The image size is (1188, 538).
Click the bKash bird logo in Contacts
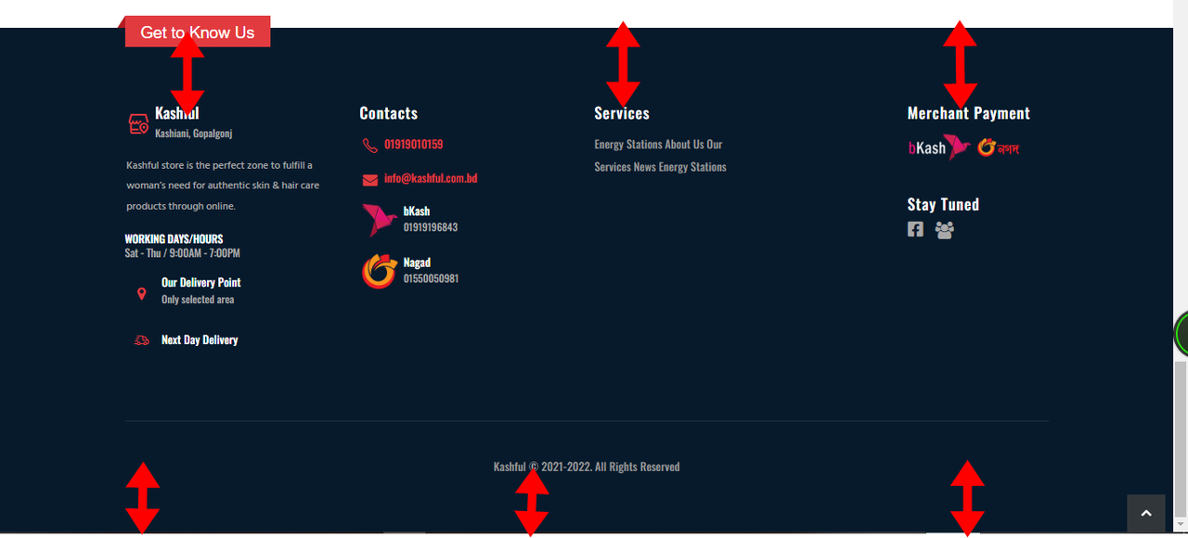click(379, 220)
